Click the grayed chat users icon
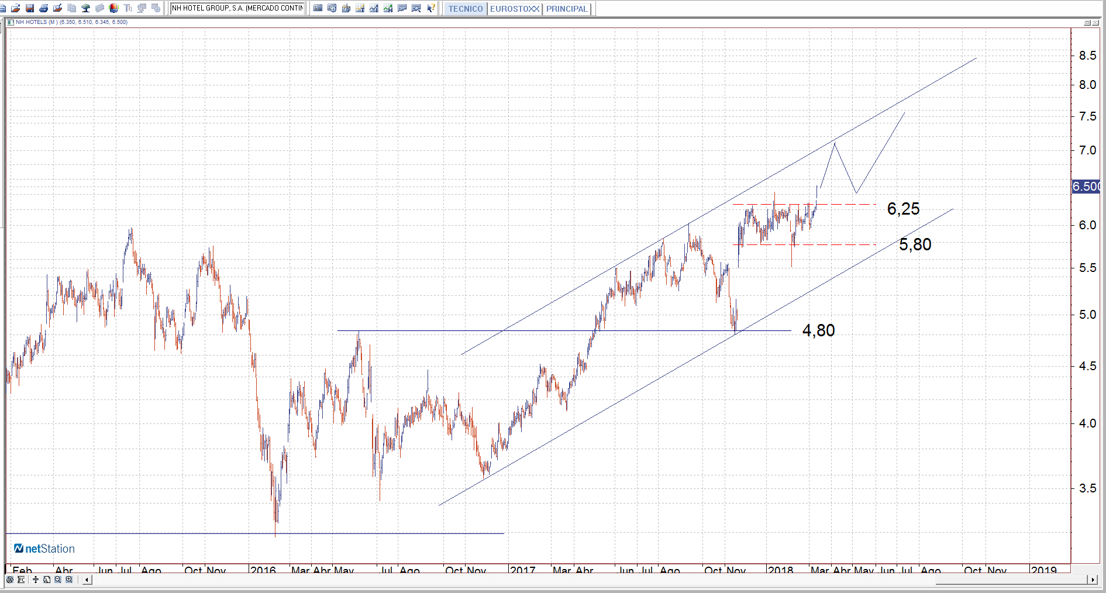 tap(142, 8)
